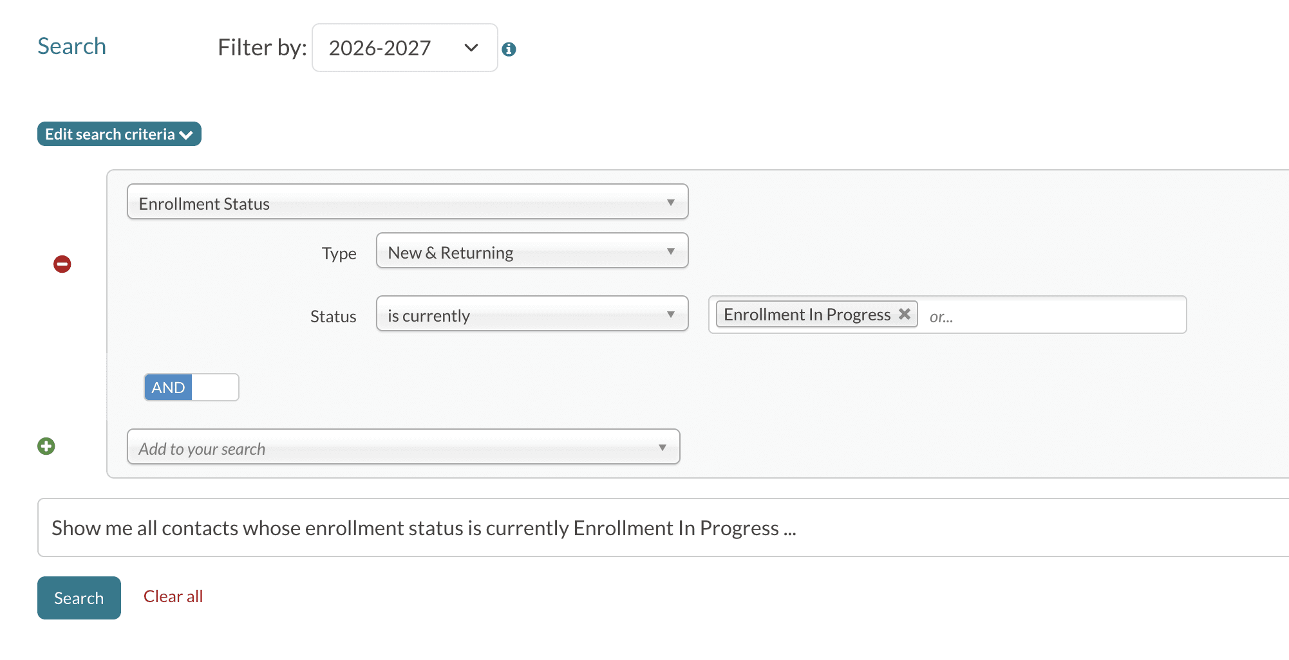Click the Search heading link

click(71, 46)
